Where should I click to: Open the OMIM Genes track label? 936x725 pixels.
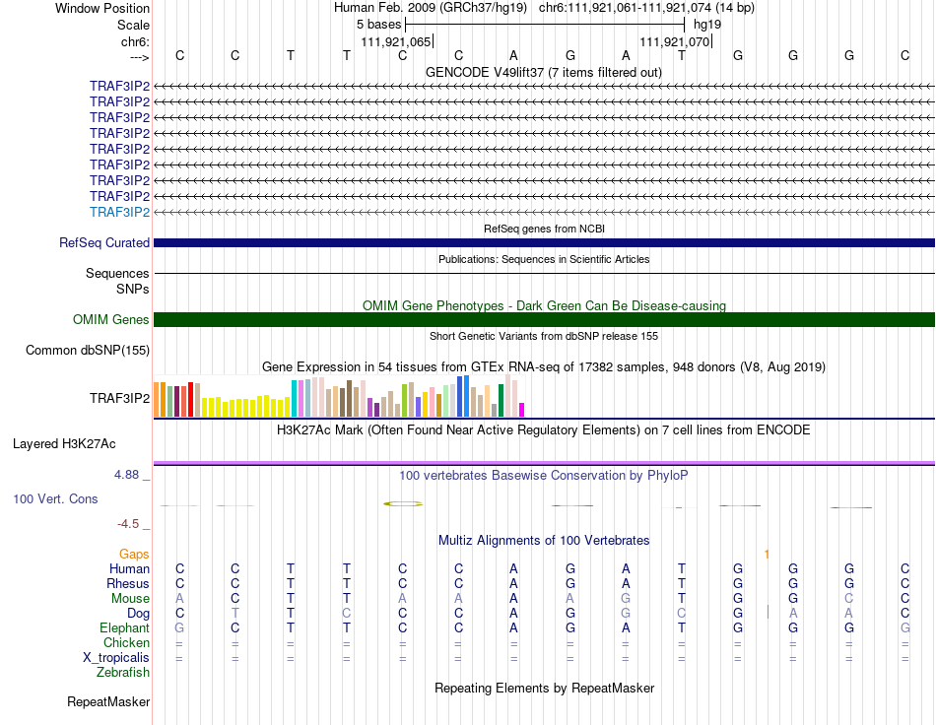coord(110,320)
